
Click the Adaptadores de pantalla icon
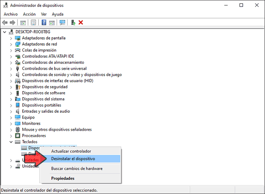click(17, 38)
